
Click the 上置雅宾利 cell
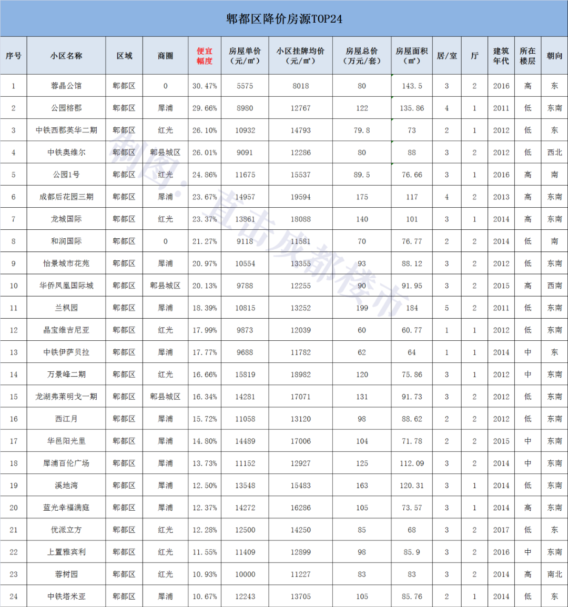(66, 552)
